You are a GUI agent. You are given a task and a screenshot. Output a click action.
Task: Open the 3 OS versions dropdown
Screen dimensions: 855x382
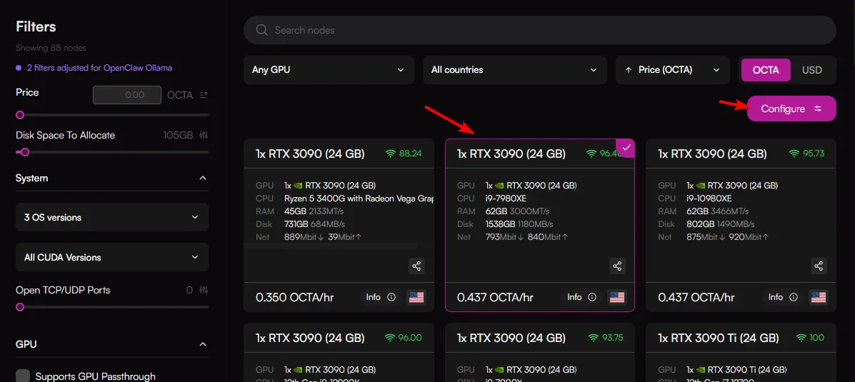(111, 218)
